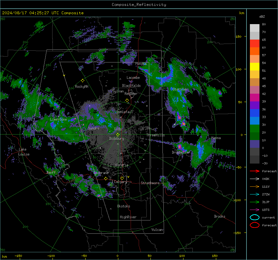Click the Lacombe city label
Image resolution: width=278 pixels, height=260 pixels.
133,78
